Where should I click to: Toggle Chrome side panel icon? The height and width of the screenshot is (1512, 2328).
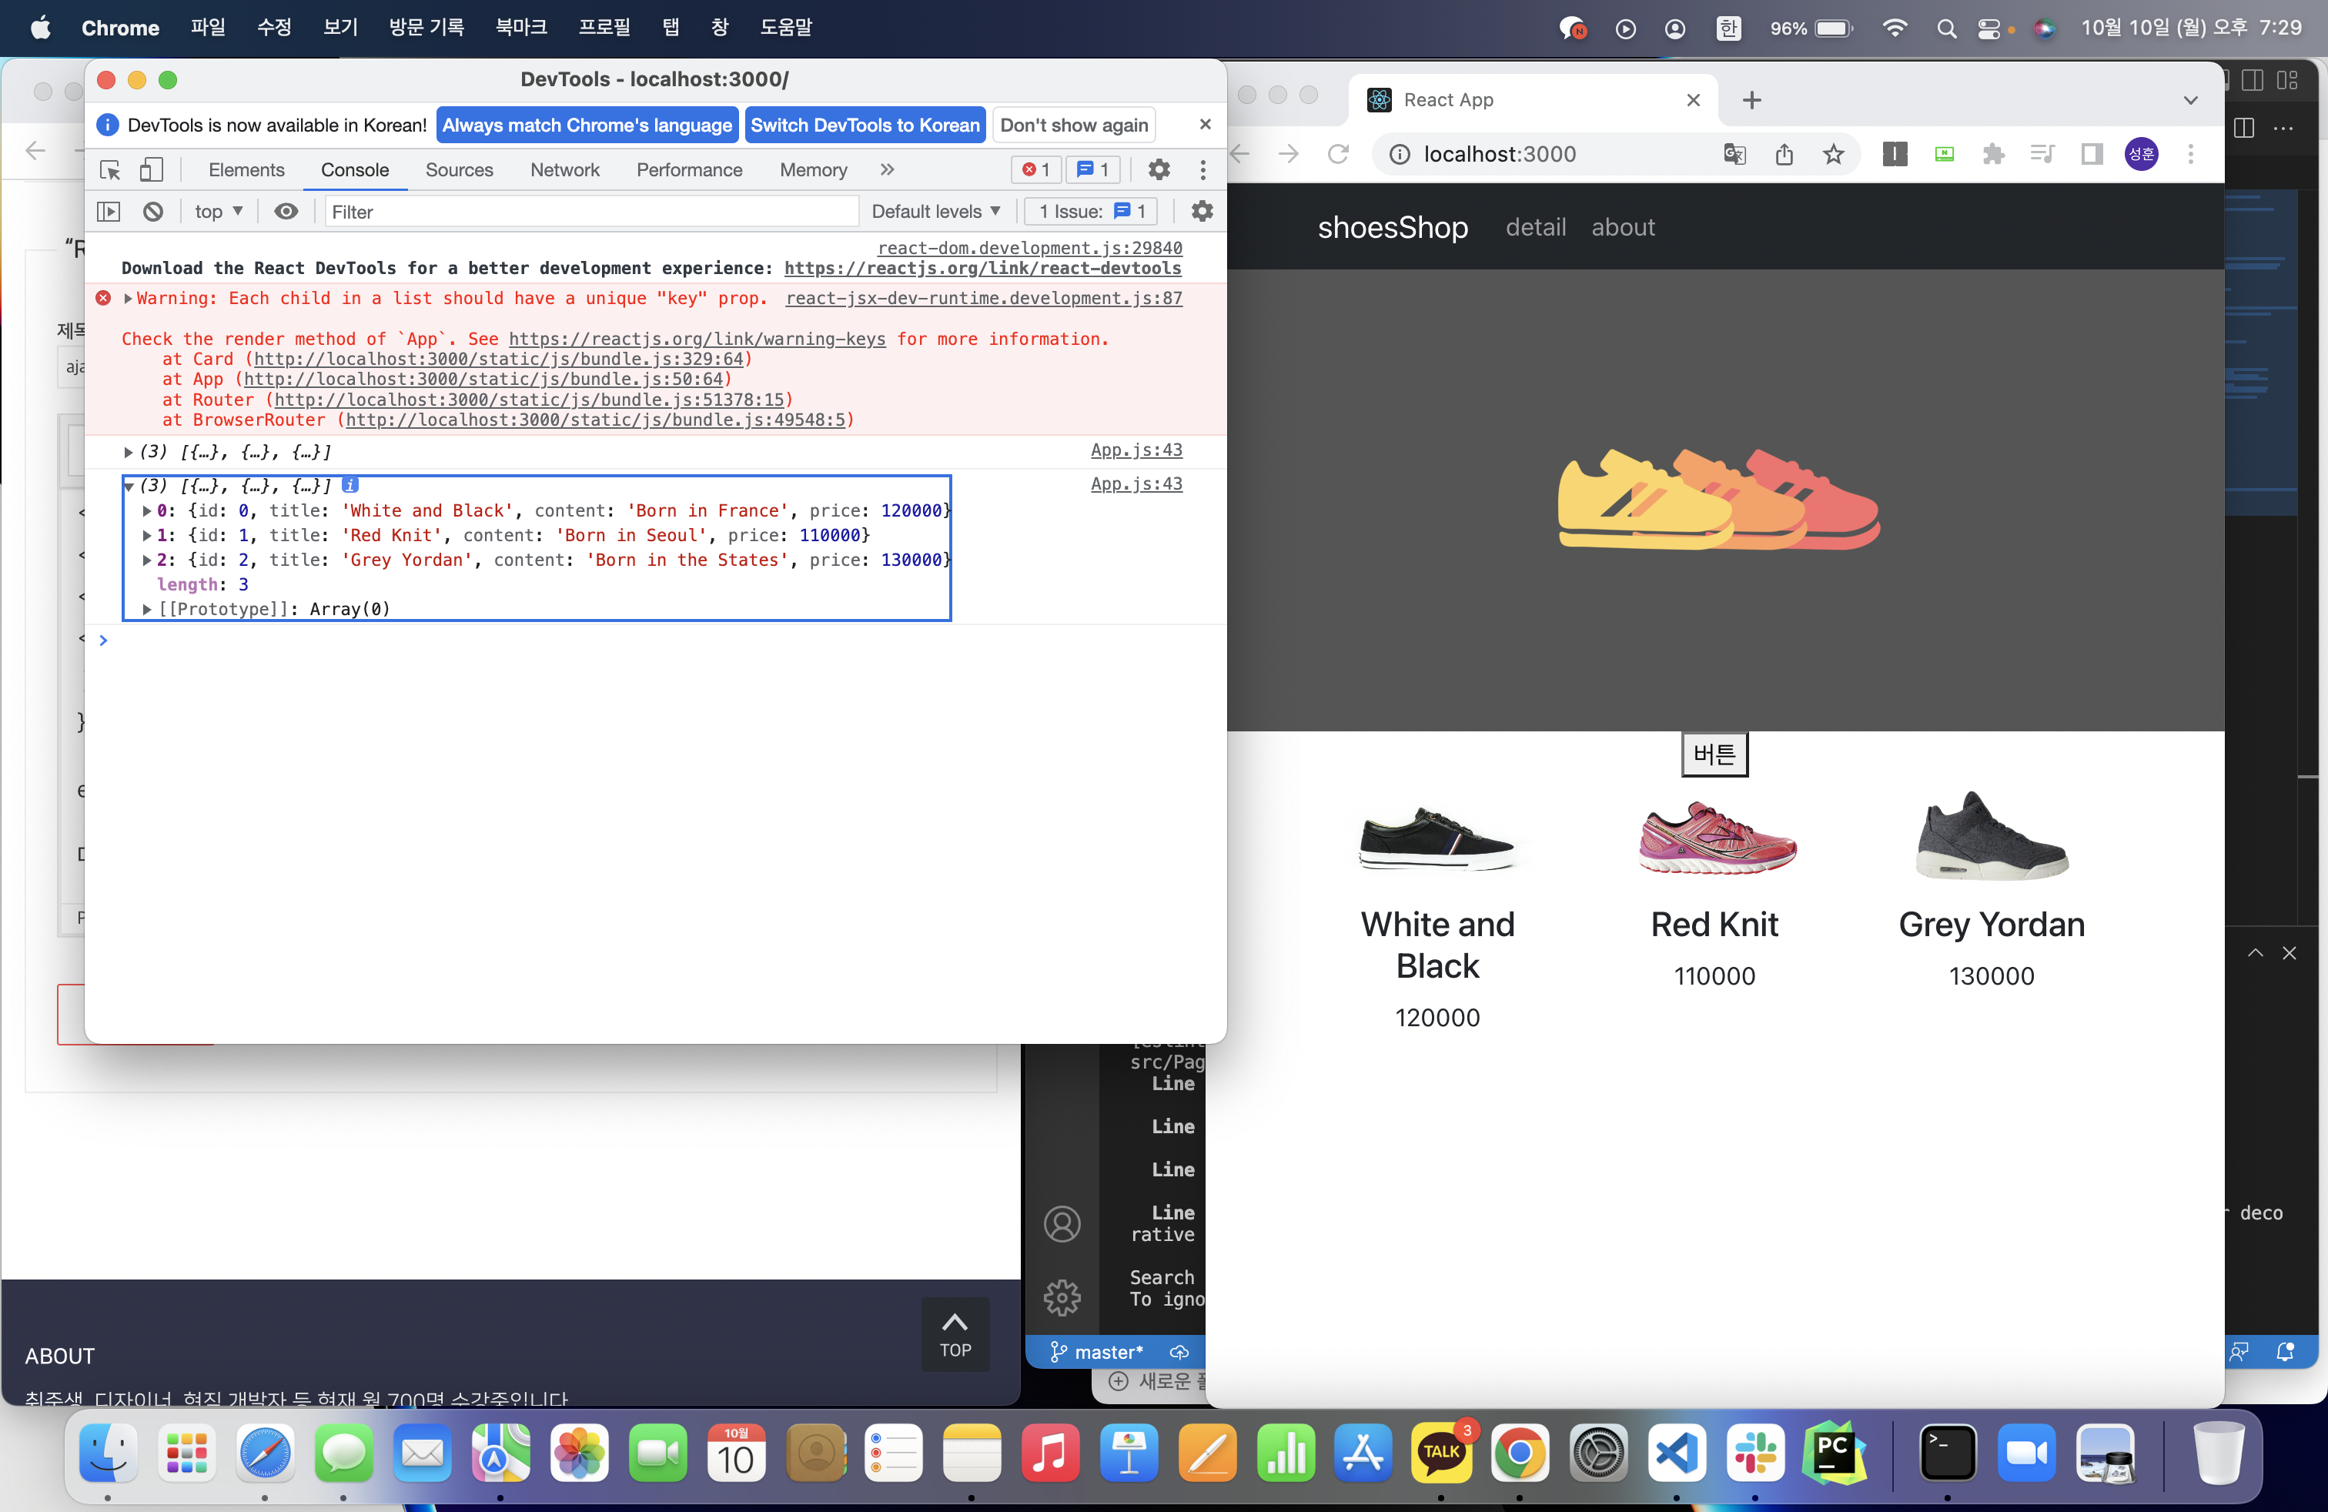(x=2092, y=155)
